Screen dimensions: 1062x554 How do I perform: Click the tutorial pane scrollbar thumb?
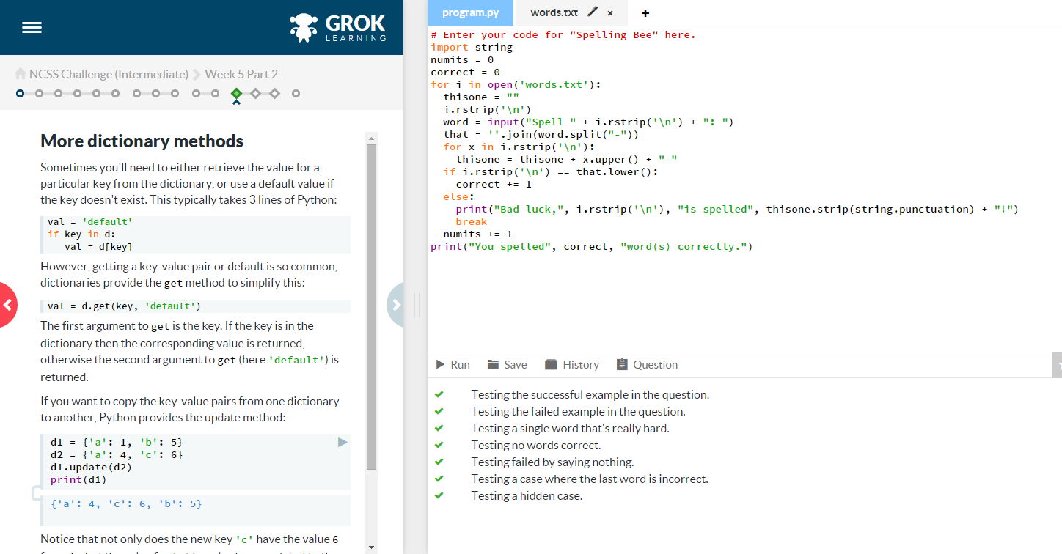[x=370, y=306]
